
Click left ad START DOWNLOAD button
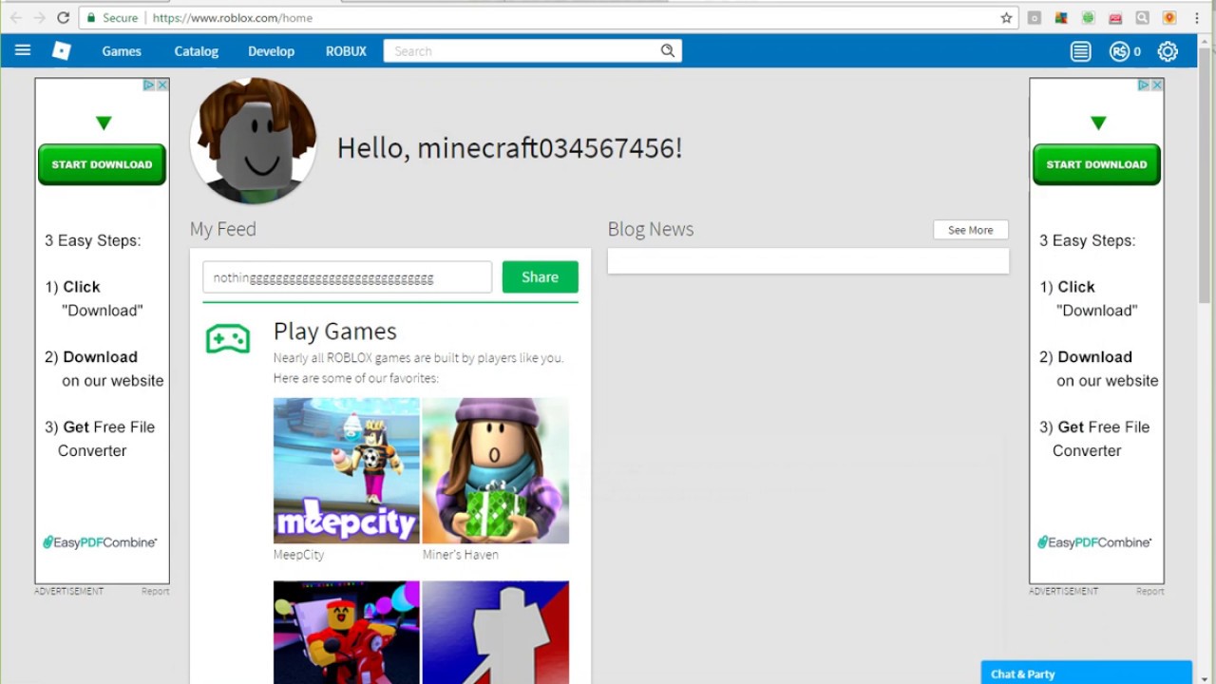pyautogui.click(x=102, y=164)
